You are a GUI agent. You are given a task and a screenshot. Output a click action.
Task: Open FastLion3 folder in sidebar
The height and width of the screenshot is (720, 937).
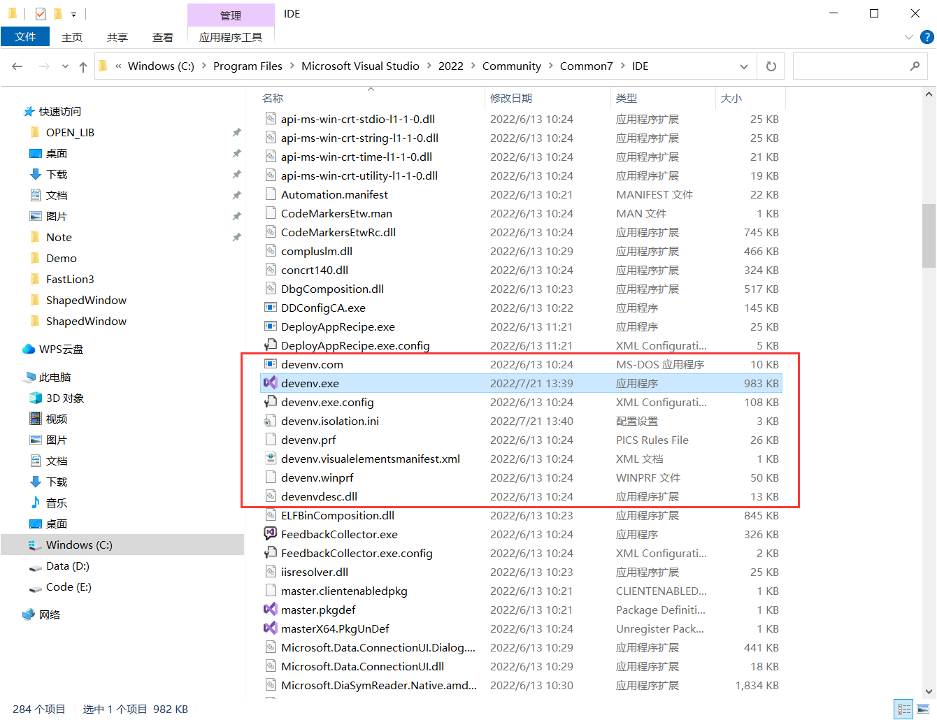[x=70, y=279]
